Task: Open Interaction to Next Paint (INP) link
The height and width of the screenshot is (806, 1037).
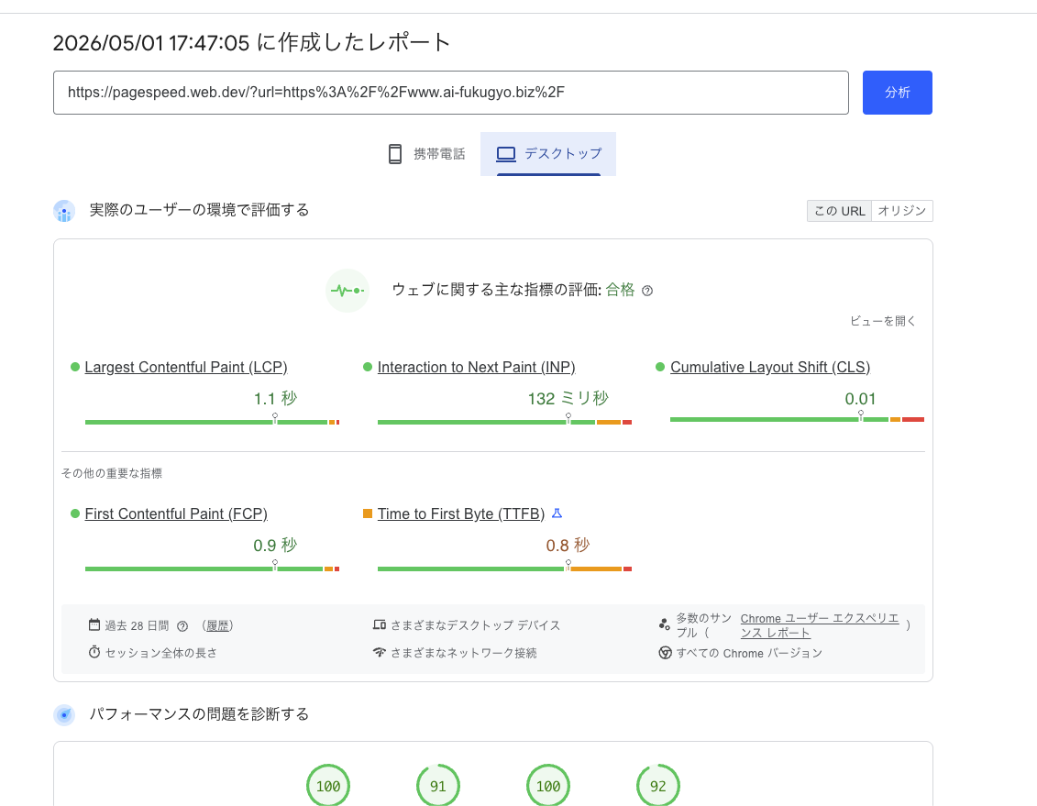Action: pyautogui.click(x=476, y=367)
